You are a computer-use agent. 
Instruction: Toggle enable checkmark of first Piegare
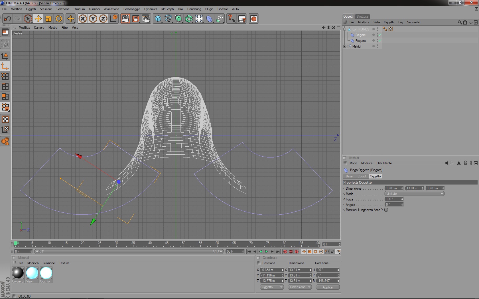point(380,35)
